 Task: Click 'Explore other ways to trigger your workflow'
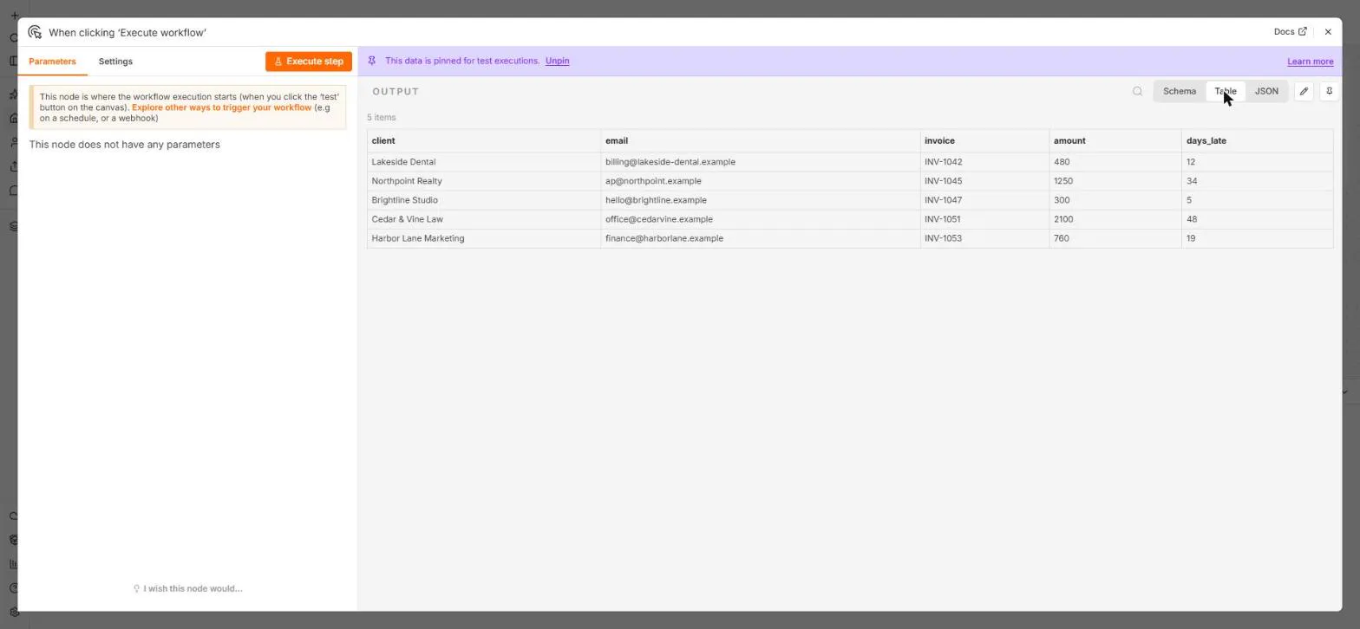click(221, 107)
